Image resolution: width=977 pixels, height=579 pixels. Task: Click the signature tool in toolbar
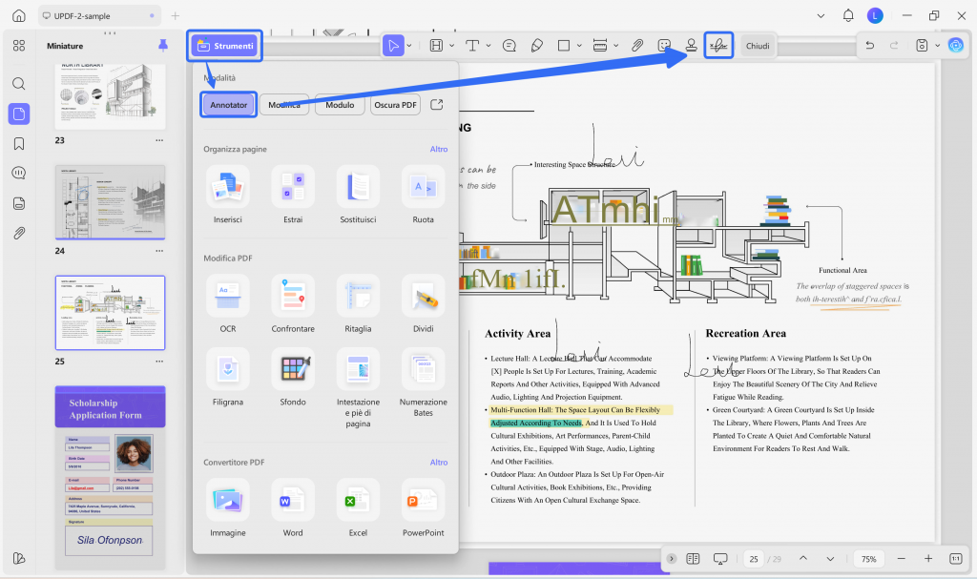tap(718, 46)
